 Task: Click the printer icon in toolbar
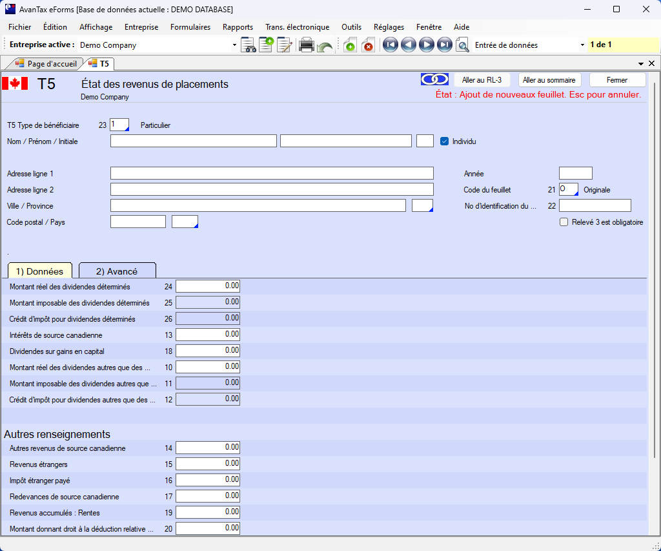307,45
